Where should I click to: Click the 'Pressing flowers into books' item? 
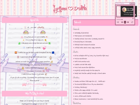point(83,42)
